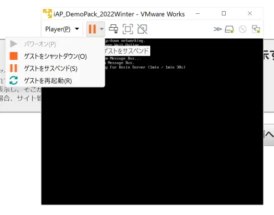274x215 pixels.
Task: Enter full screen mode icon
Action: tap(128, 29)
